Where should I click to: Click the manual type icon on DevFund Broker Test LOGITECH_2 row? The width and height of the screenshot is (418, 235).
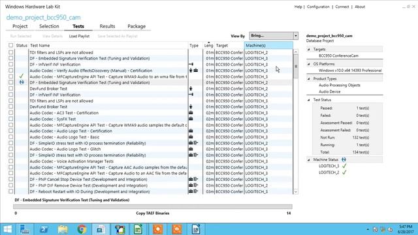pyautogui.click(x=191, y=89)
